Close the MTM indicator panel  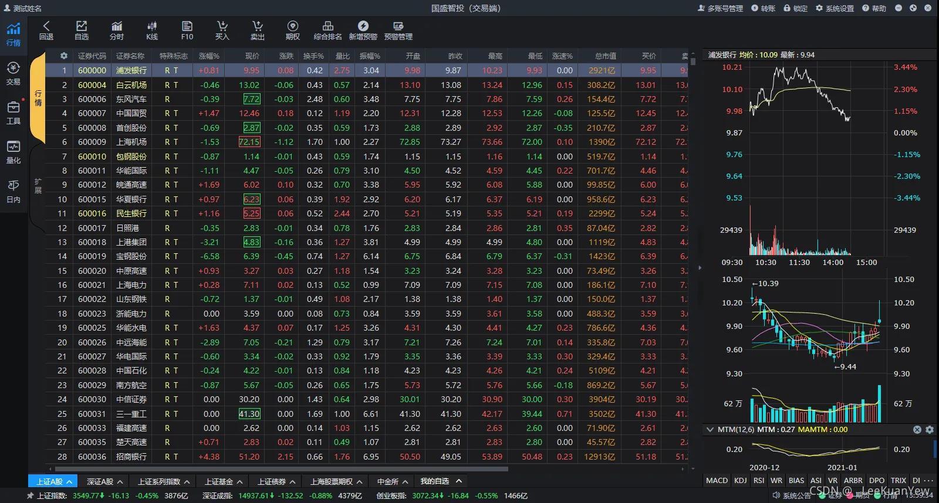pyautogui.click(x=917, y=430)
